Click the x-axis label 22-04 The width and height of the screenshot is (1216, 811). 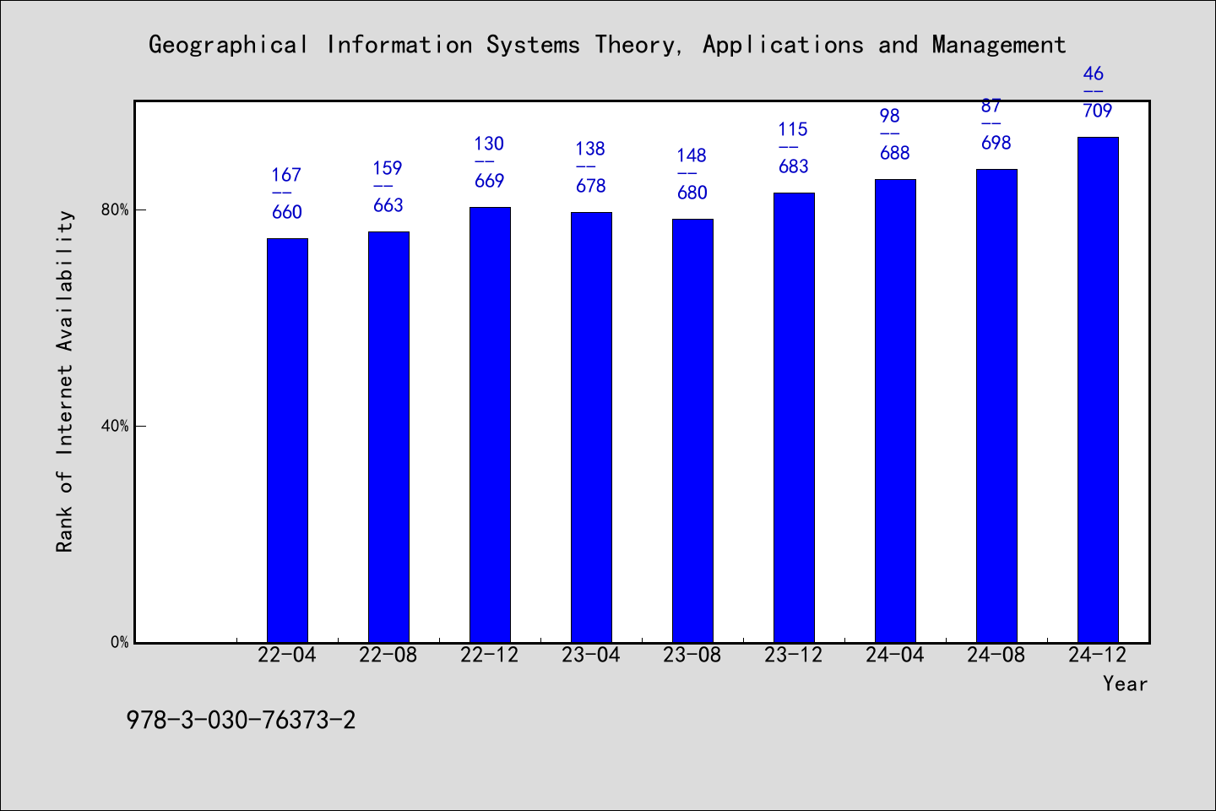pyautogui.click(x=287, y=655)
